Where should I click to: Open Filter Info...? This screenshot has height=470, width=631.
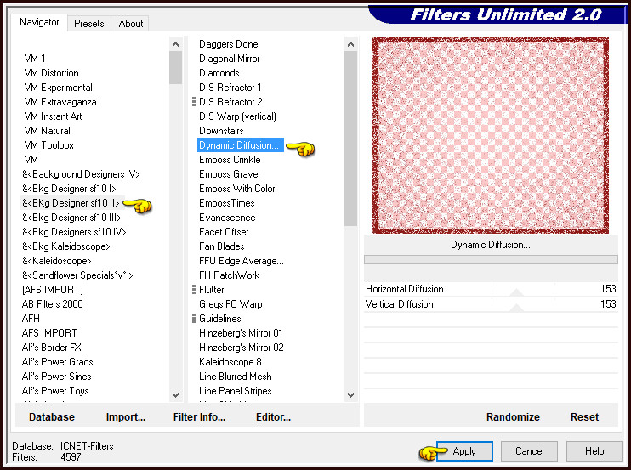point(199,417)
